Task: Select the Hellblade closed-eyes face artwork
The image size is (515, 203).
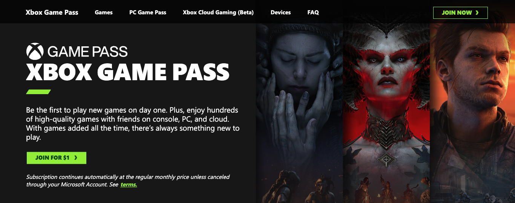Action: (299, 113)
